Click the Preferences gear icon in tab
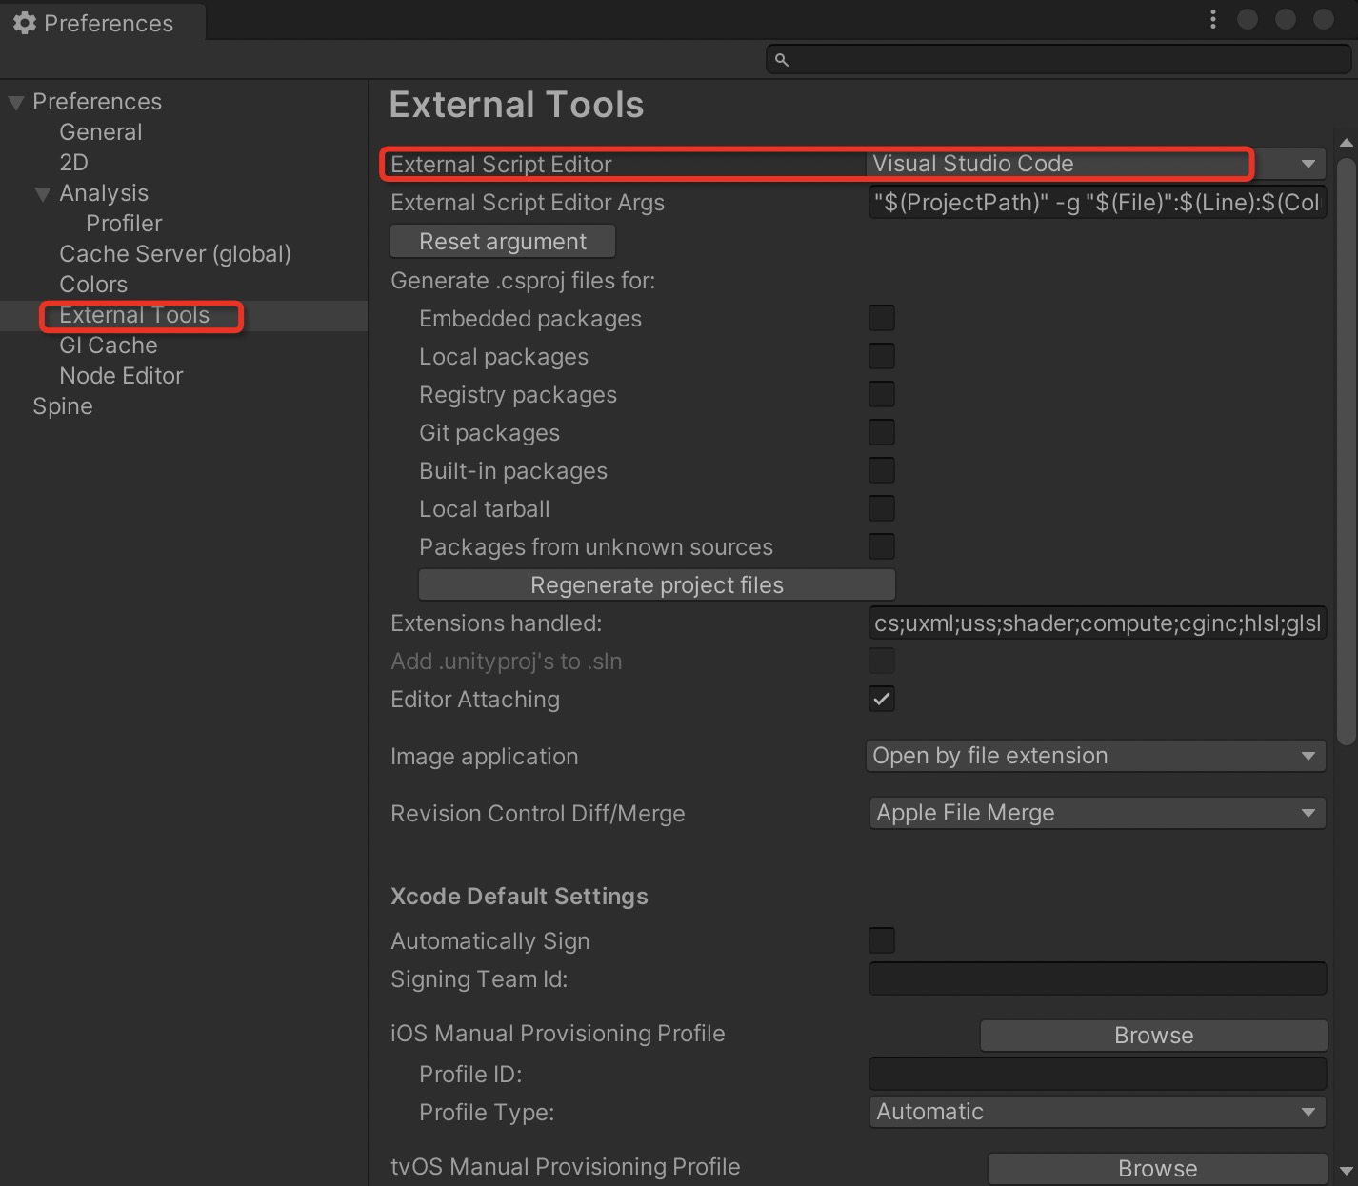1358x1186 pixels. [x=25, y=23]
